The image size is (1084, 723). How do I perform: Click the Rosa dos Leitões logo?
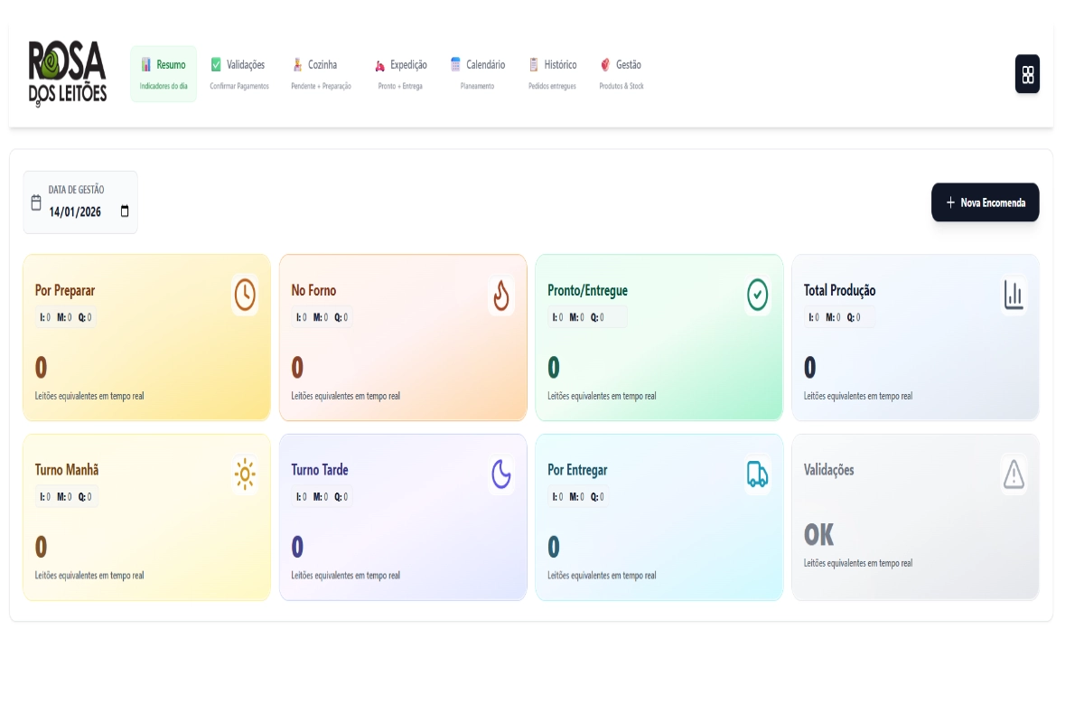pyautogui.click(x=68, y=74)
